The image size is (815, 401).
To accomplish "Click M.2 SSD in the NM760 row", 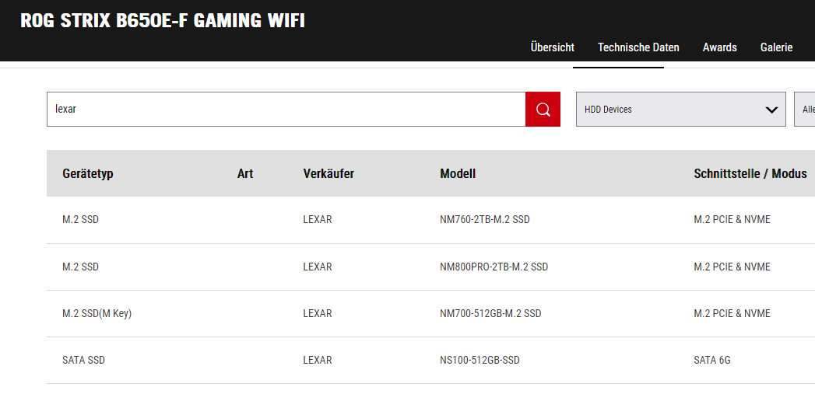I will [x=80, y=219].
